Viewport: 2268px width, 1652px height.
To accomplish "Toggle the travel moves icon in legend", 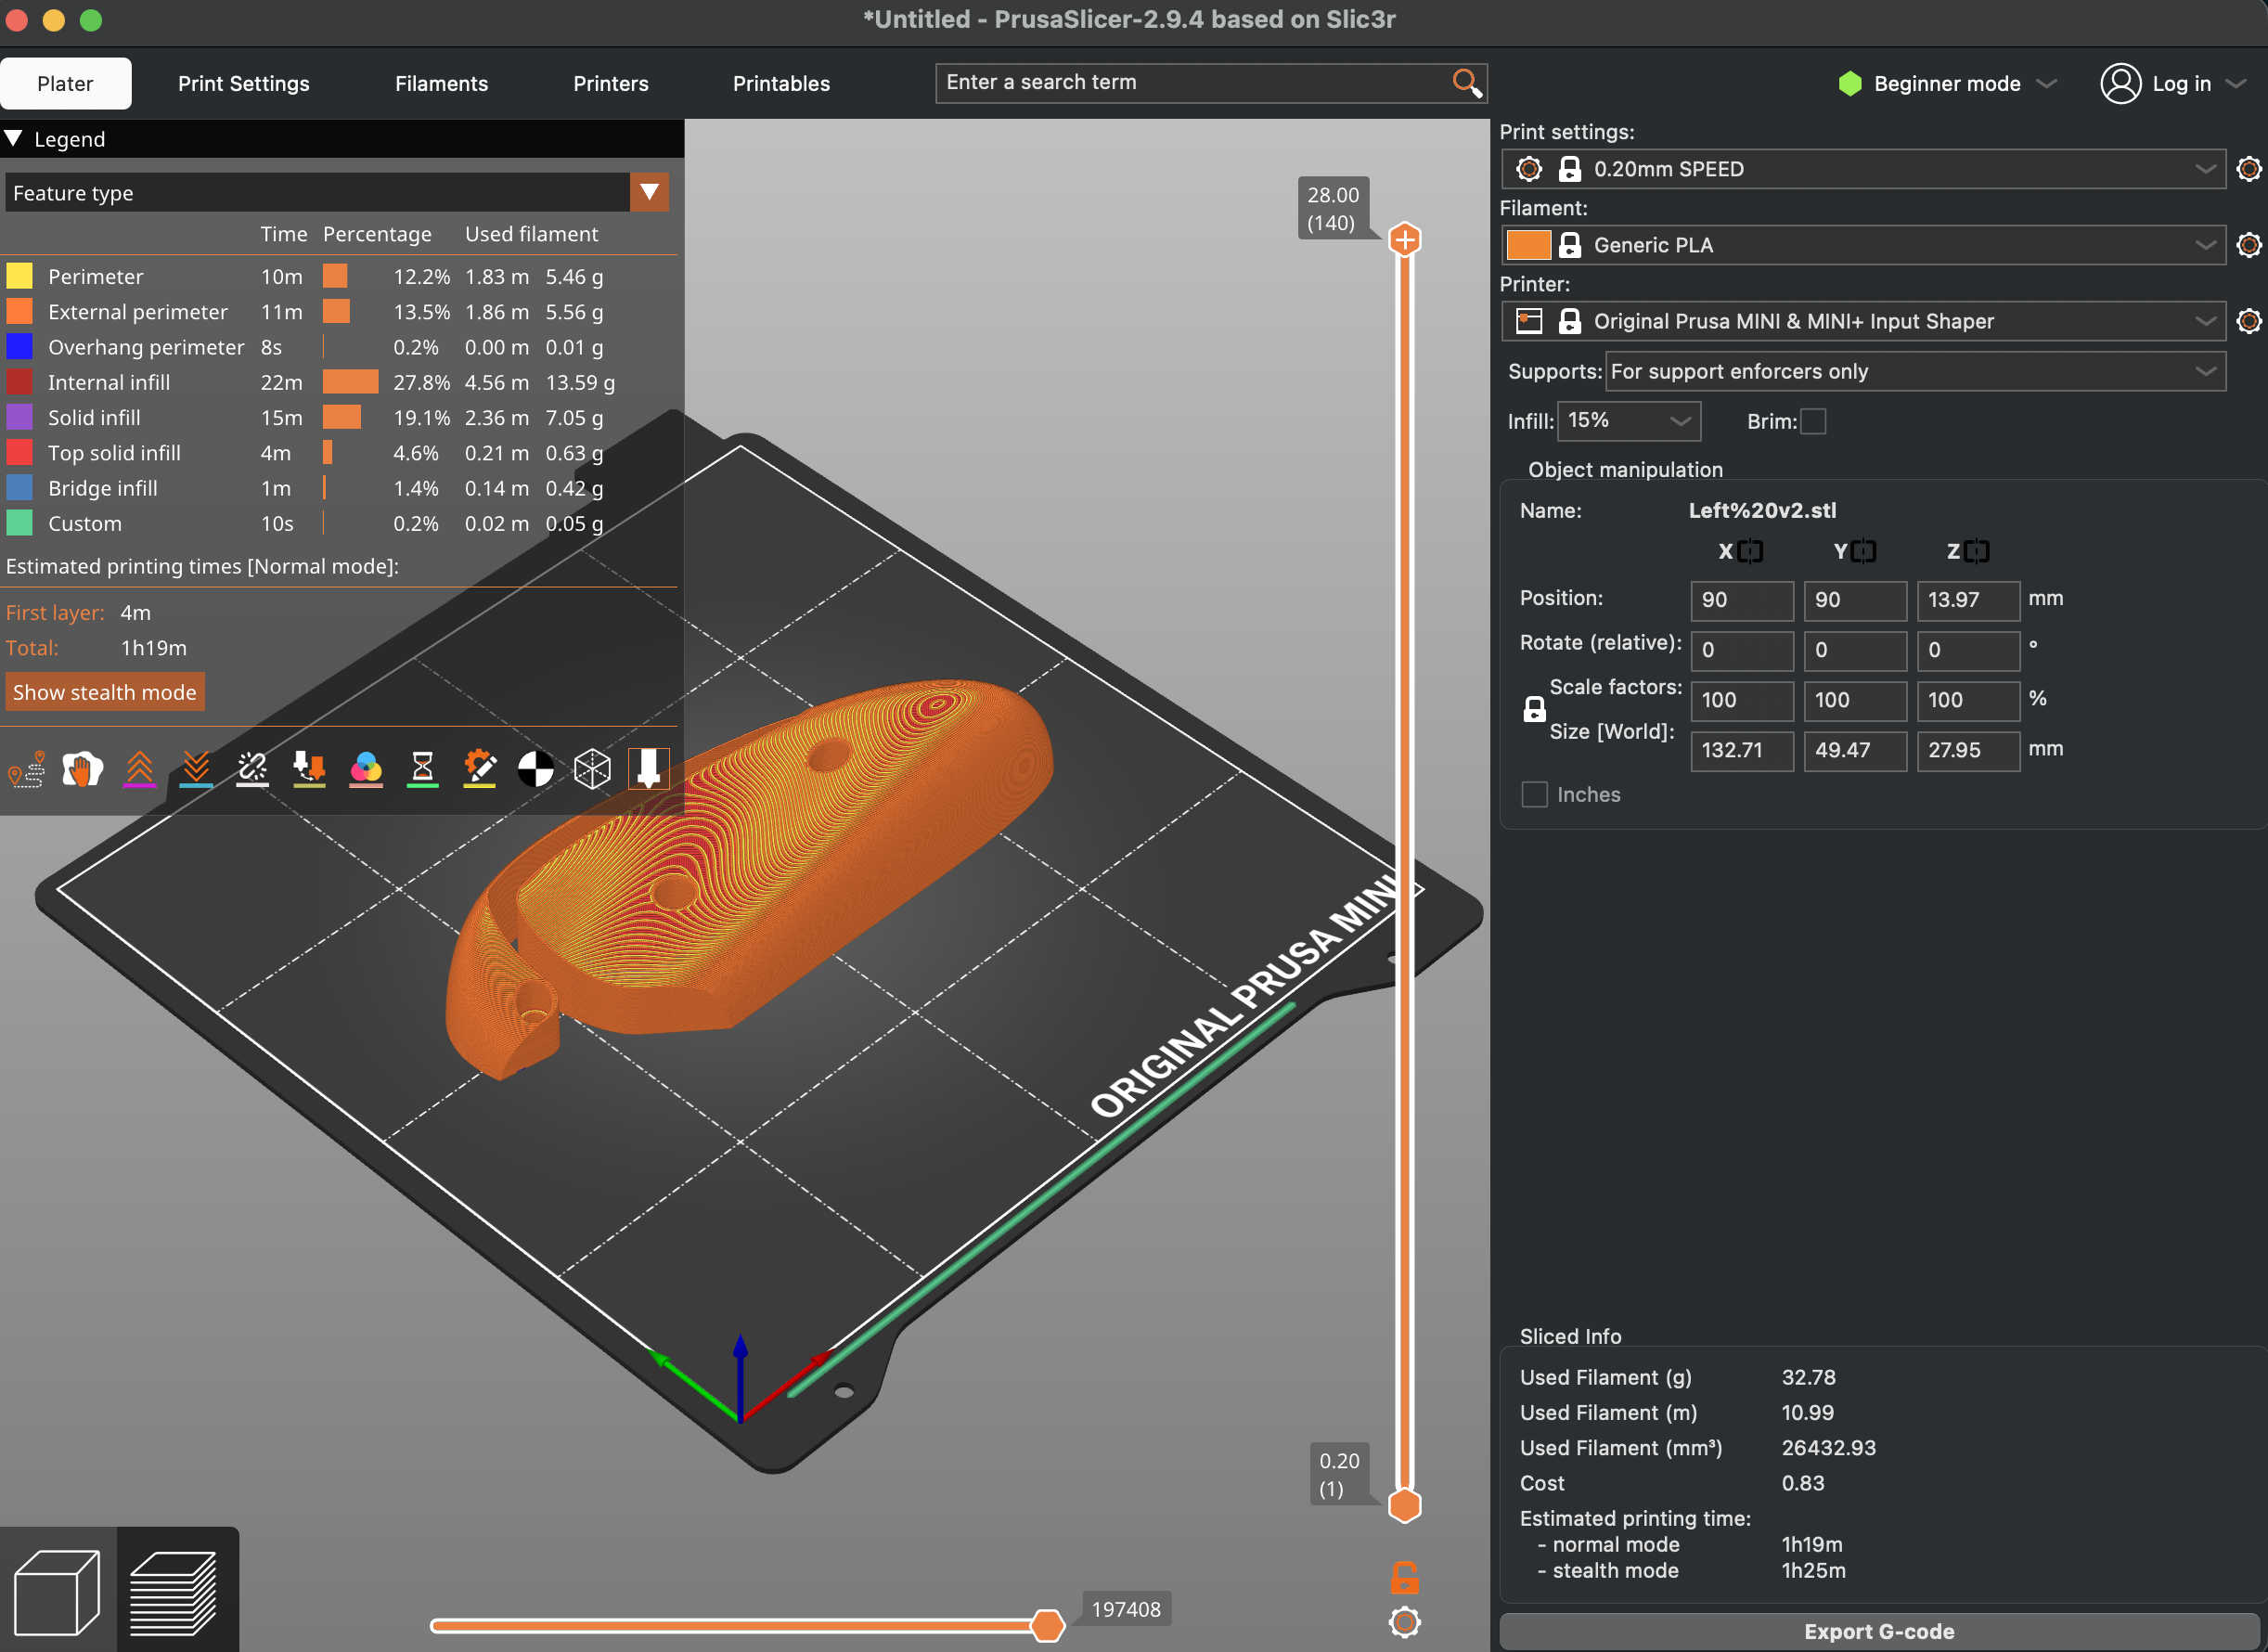I will point(27,769).
